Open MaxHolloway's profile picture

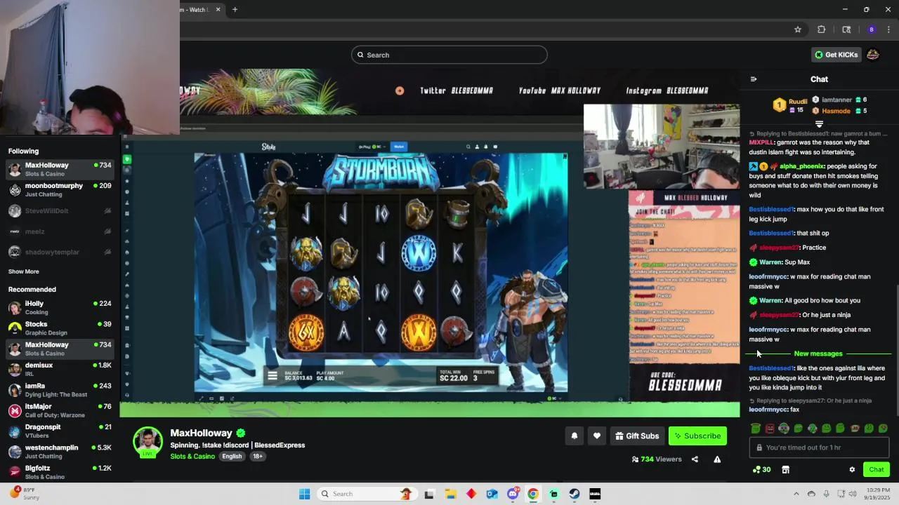pos(147,442)
